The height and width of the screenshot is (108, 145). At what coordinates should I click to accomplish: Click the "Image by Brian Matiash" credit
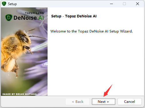(x=19, y=94)
